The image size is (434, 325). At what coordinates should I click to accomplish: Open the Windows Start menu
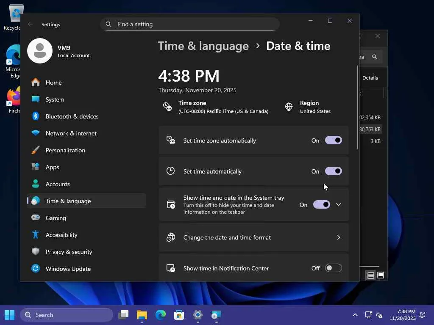(9, 315)
